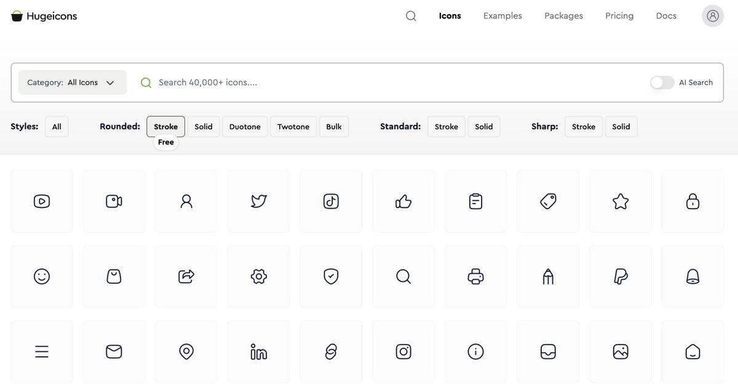Open the share arrow icon tile
Viewport: 738px width, 392px height.
click(186, 276)
